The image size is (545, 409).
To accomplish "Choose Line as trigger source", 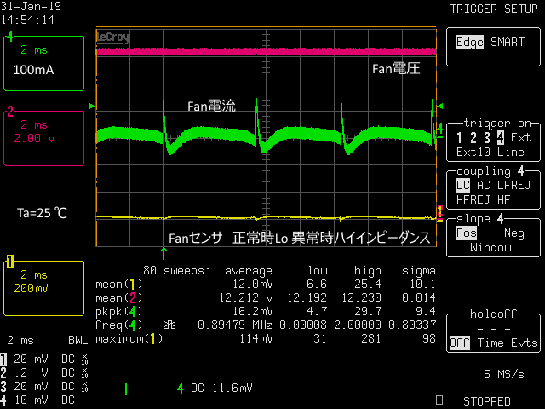I will [x=511, y=152].
